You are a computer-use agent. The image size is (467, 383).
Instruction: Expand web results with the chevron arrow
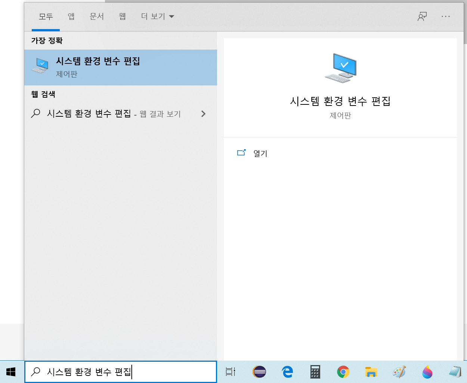click(x=203, y=114)
